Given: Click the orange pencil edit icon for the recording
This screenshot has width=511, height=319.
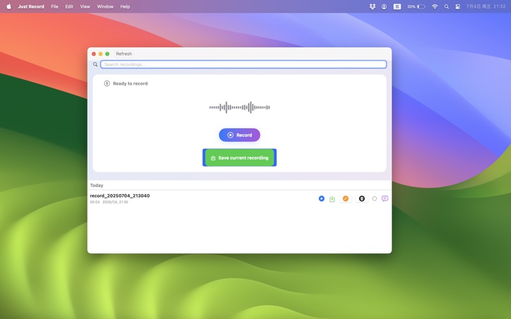Looking at the screenshot, I should coord(346,198).
